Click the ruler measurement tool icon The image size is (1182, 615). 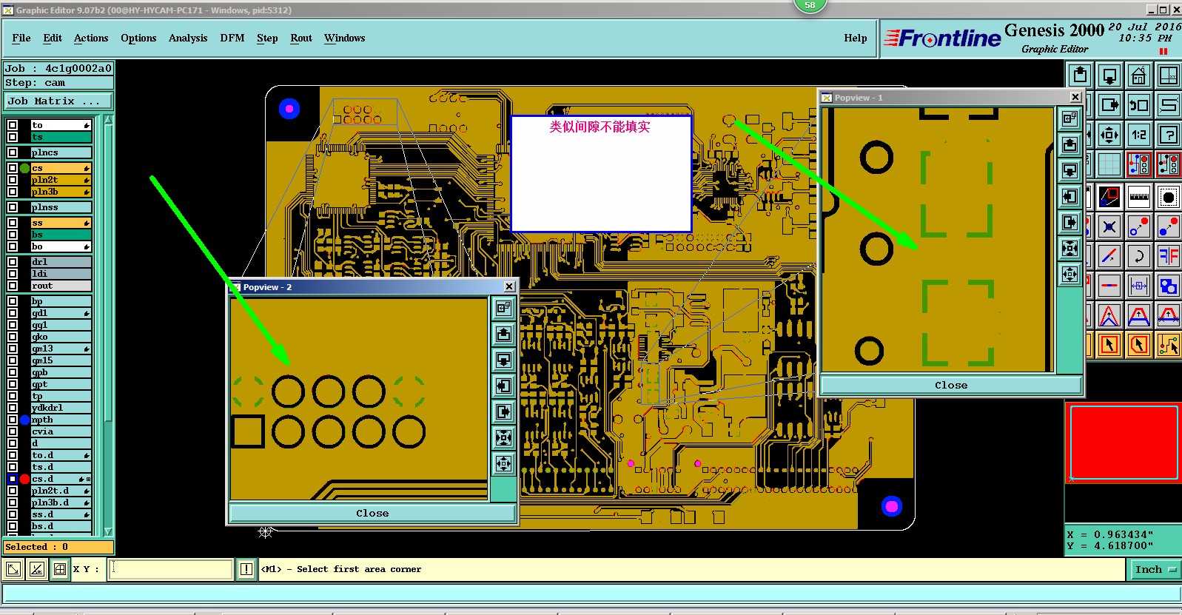click(1139, 197)
